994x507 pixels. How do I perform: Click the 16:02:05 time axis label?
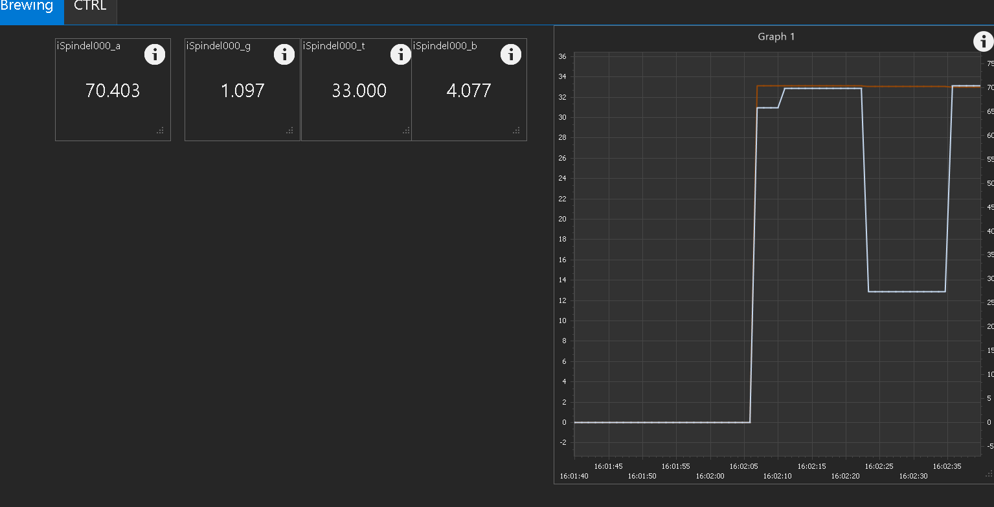point(744,466)
